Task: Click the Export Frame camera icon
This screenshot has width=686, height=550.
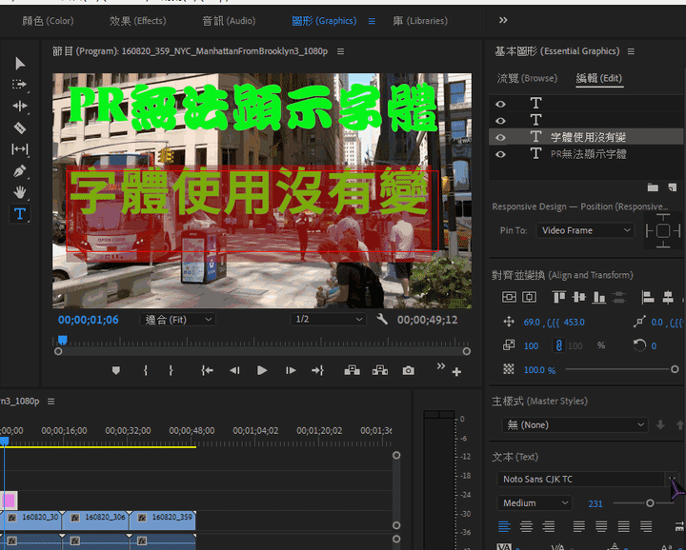Action: pyautogui.click(x=408, y=370)
